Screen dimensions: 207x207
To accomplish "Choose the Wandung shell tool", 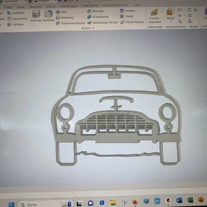I will (64, 18).
